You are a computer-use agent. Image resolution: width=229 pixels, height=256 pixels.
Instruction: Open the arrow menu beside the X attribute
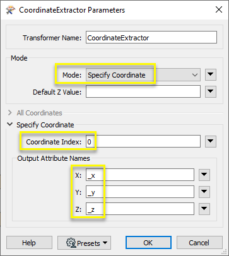(x=204, y=175)
